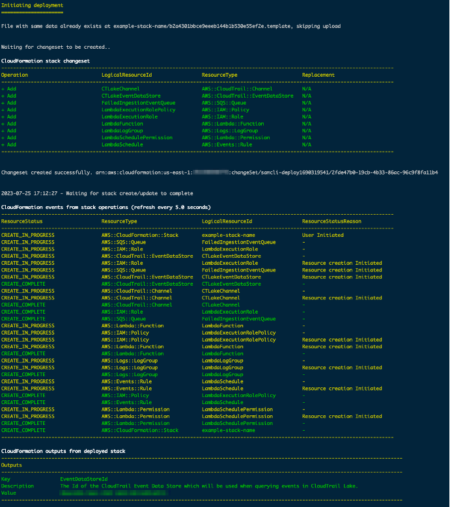This screenshot has width=450, height=507.
Task: Select the "Changeset created successfully" ARN line
Action: point(219,172)
